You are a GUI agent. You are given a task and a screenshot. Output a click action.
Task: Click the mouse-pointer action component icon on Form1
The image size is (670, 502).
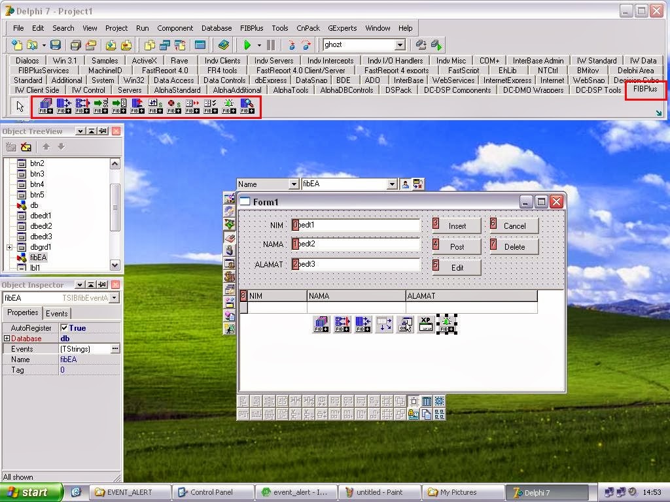pyautogui.click(x=404, y=324)
